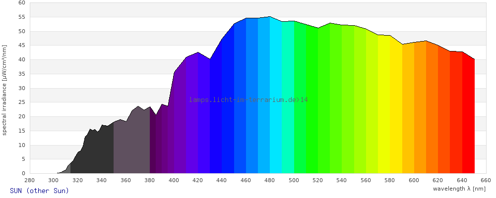Click the 280 tick label on x-axis
This screenshot has height=198, width=496.
(x=29, y=181)
